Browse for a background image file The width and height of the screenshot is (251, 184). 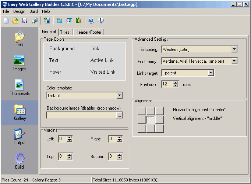pyautogui.click(x=119, y=115)
